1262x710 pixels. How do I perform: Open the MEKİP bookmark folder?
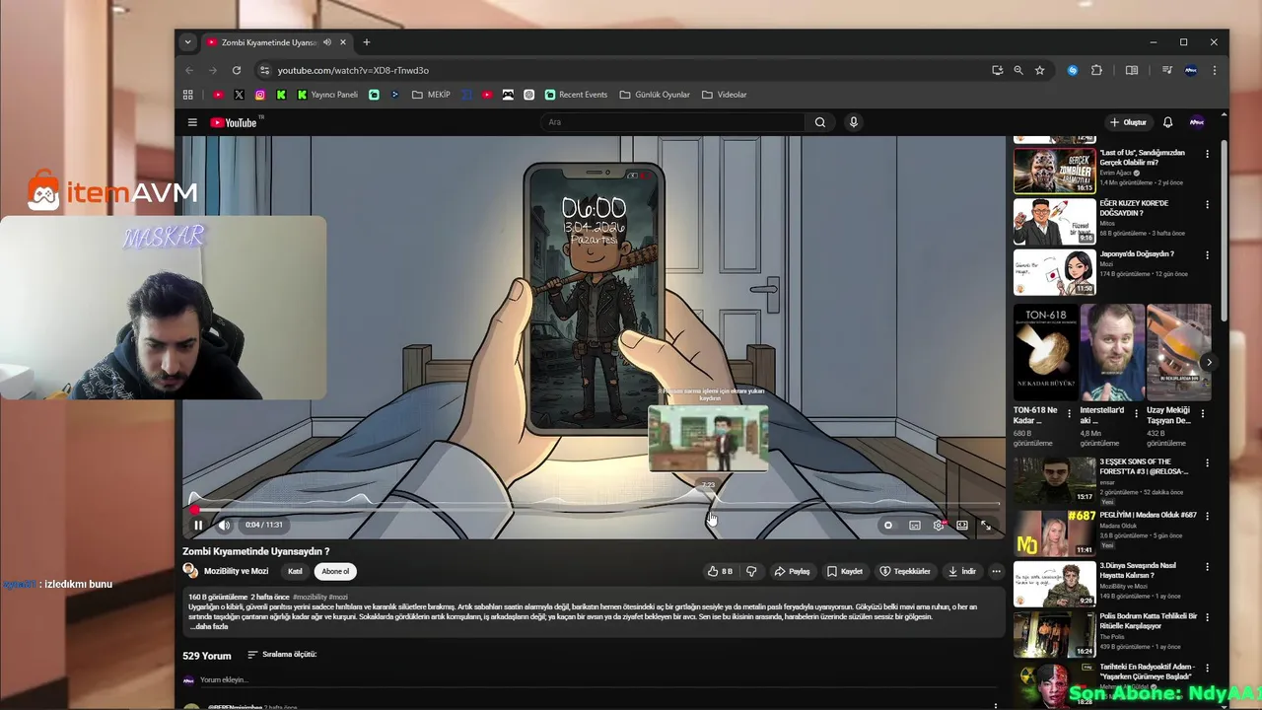tap(431, 95)
